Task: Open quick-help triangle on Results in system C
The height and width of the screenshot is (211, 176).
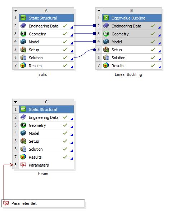Action: point(72,159)
